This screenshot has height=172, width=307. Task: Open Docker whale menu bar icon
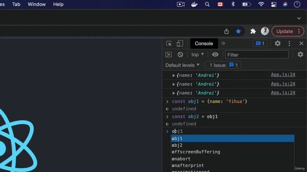click(194, 4)
